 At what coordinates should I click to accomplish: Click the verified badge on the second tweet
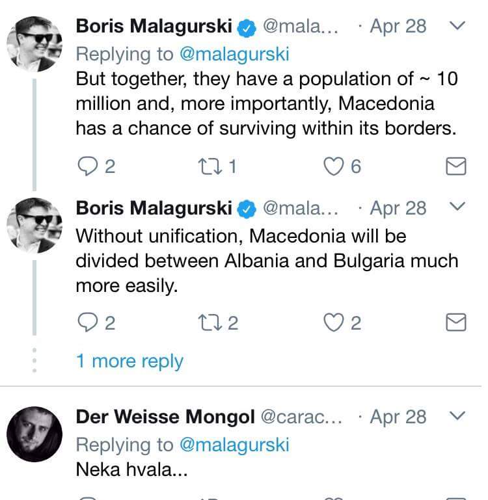click(x=247, y=208)
